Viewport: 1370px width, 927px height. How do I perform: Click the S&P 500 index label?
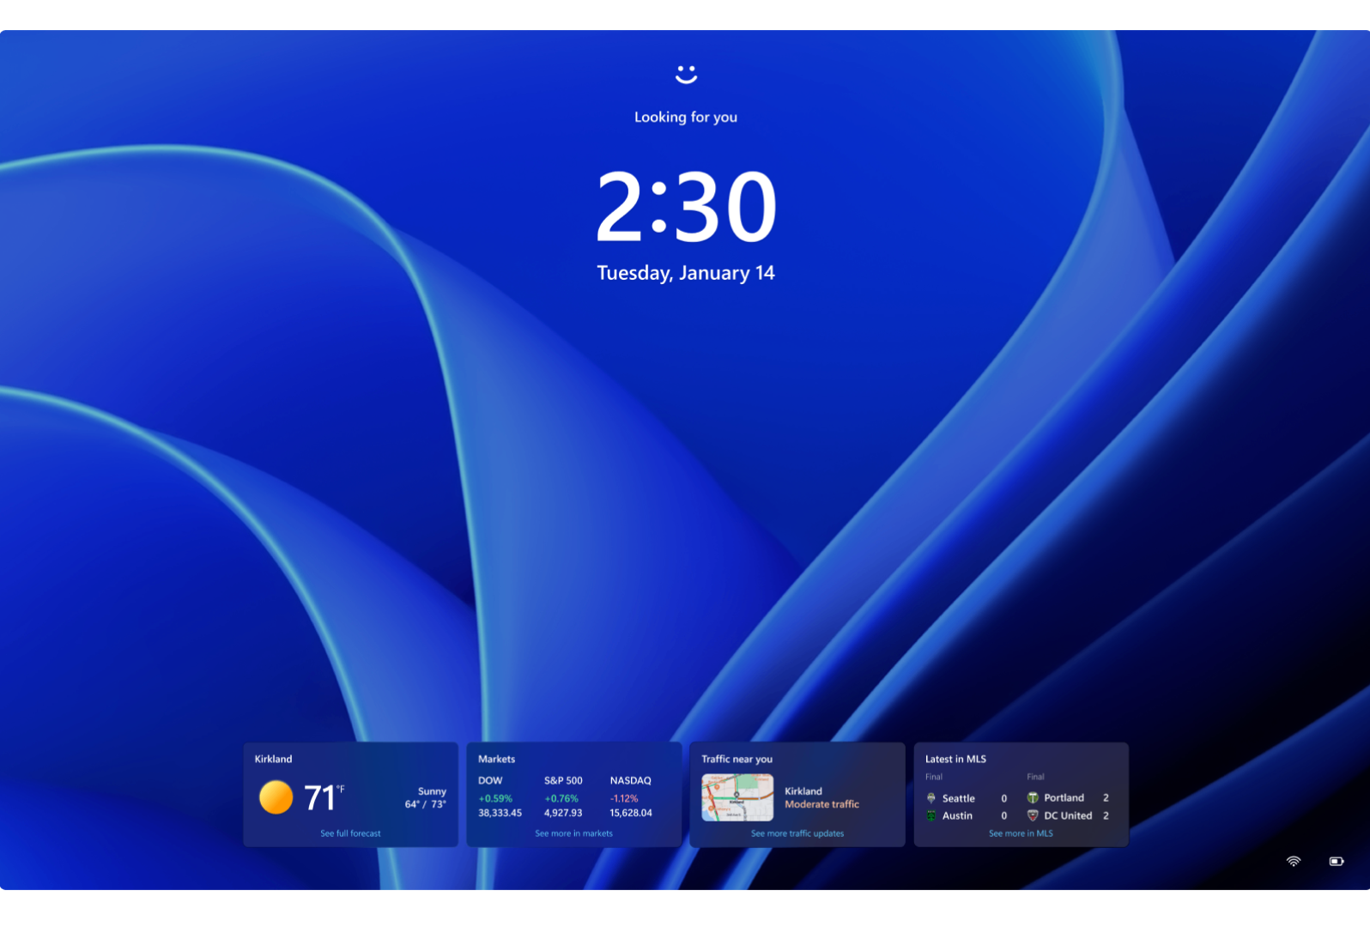pyautogui.click(x=563, y=780)
